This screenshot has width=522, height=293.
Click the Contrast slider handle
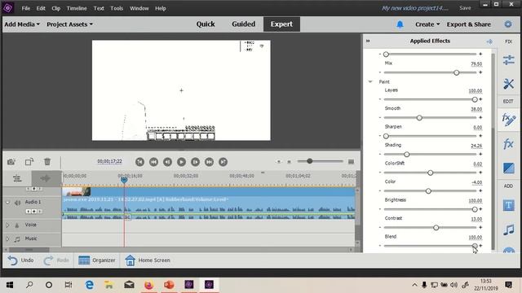pyautogui.click(x=436, y=228)
